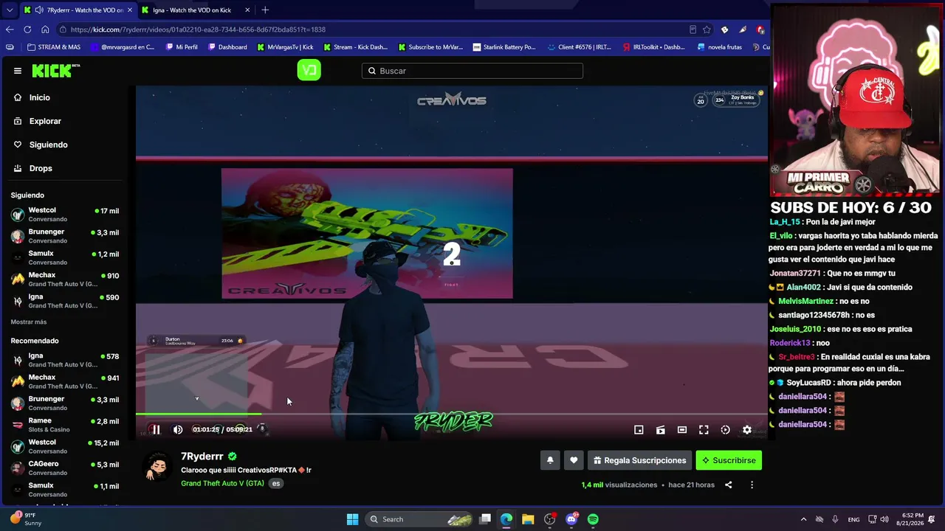Open File Explorer from the taskbar

528,519
